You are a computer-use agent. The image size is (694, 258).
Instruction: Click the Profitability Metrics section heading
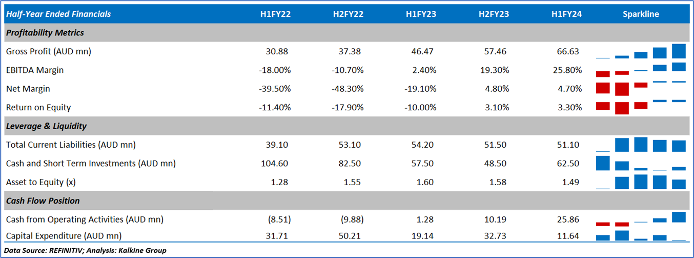[x=45, y=33]
